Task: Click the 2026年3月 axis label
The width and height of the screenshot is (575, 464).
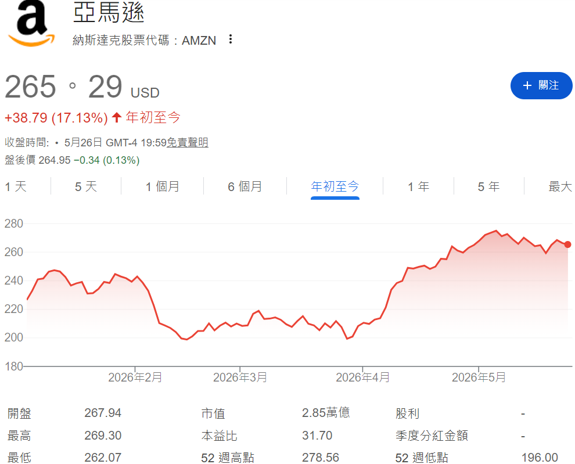Action: [240, 377]
